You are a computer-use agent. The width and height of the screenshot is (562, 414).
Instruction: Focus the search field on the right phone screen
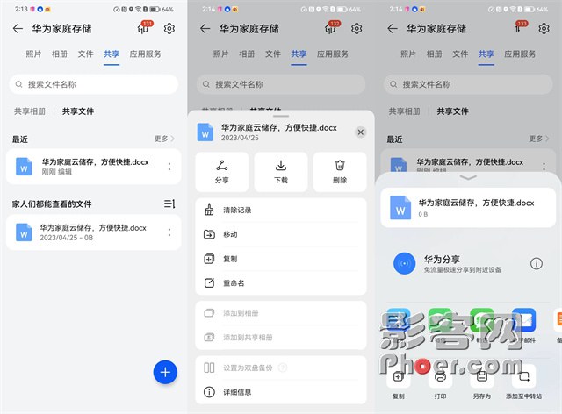[468, 84]
